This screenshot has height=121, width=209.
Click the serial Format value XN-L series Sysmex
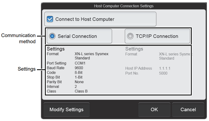91,54
